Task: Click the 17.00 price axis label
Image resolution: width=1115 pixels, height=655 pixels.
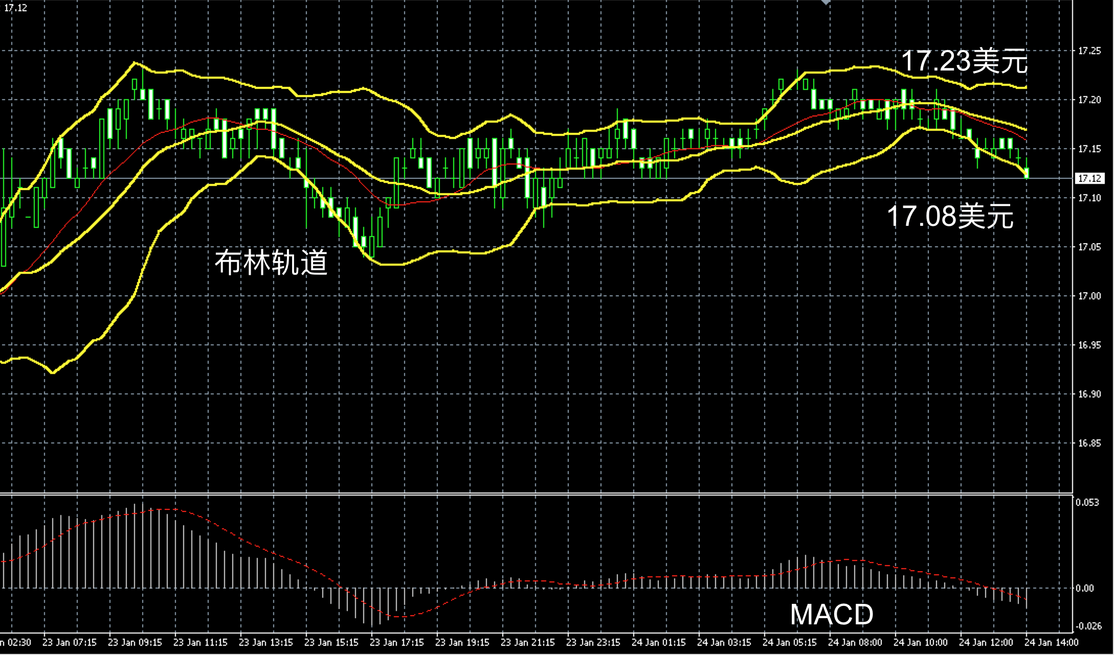Action: (1089, 296)
